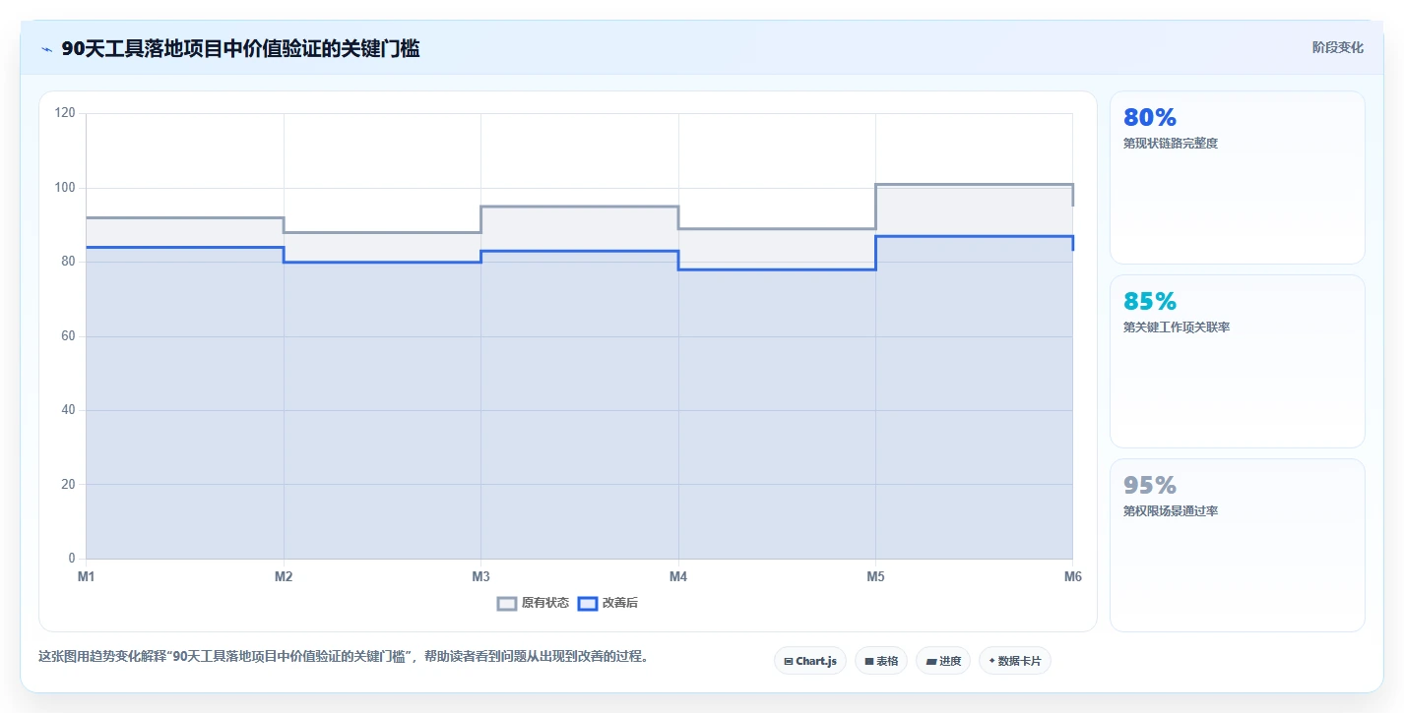This screenshot has width=1404, height=713.
Task: Click the 95% value
Action: (1150, 486)
